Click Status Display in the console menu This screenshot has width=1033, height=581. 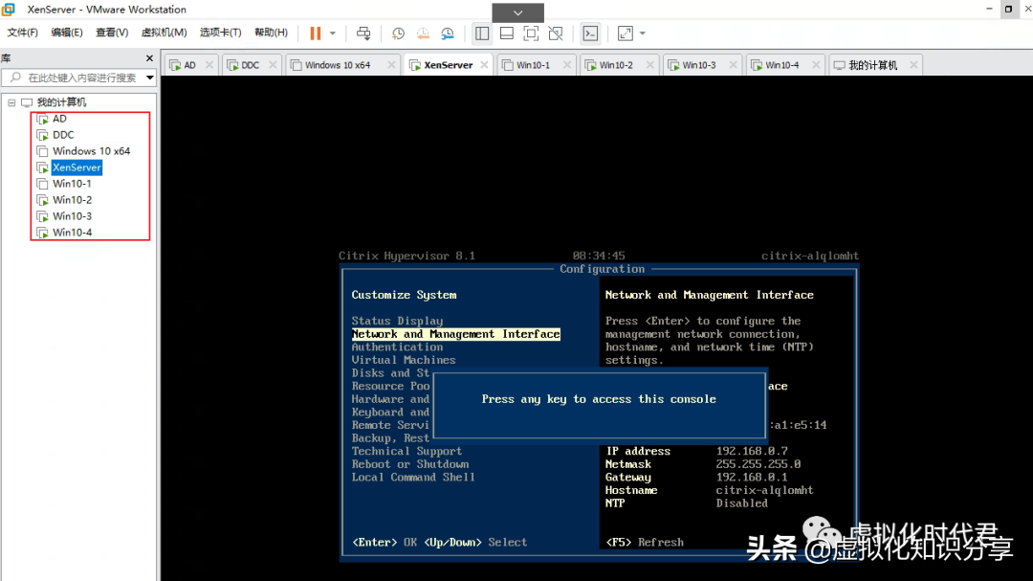[x=397, y=322]
